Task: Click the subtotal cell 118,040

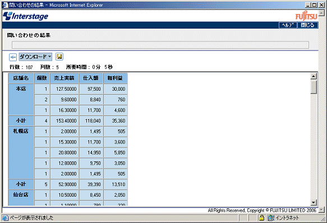Action: point(91,121)
